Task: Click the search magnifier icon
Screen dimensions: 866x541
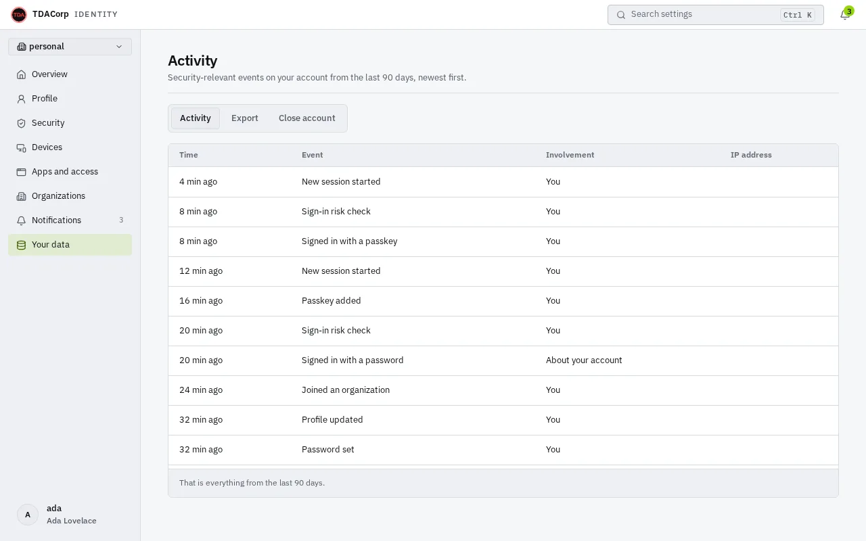Action: click(621, 15)
